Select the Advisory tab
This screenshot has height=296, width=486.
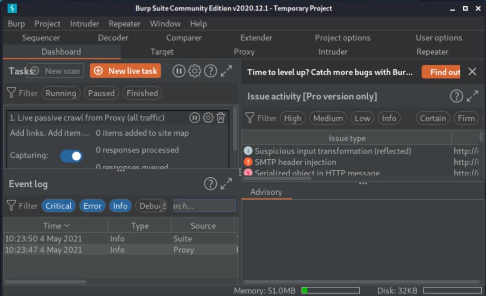pos(266,192)
